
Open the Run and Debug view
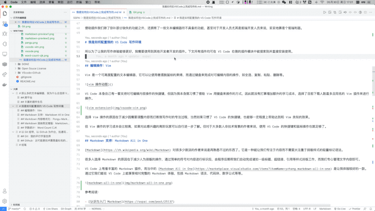click(5, 34)
